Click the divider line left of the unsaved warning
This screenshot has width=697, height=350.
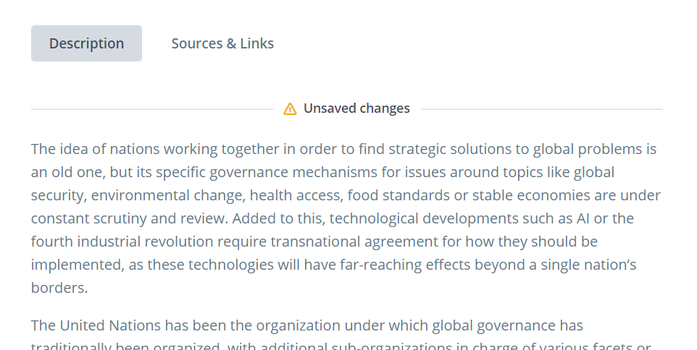tap(152, 108)
